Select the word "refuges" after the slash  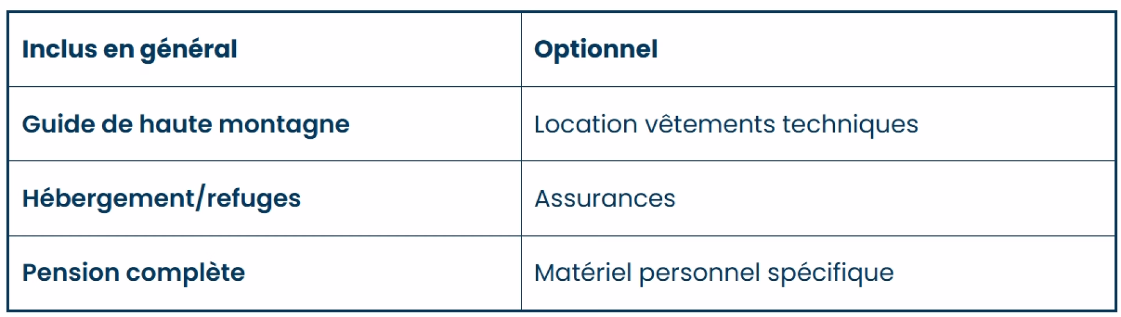point(254,199)
